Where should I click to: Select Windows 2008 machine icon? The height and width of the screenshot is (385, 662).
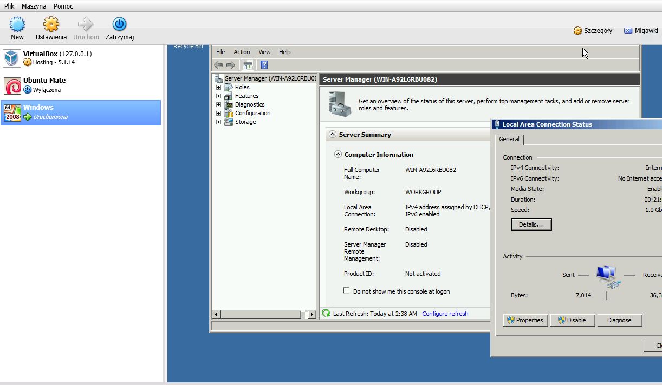pyautogui.click(x=12, y=112)
